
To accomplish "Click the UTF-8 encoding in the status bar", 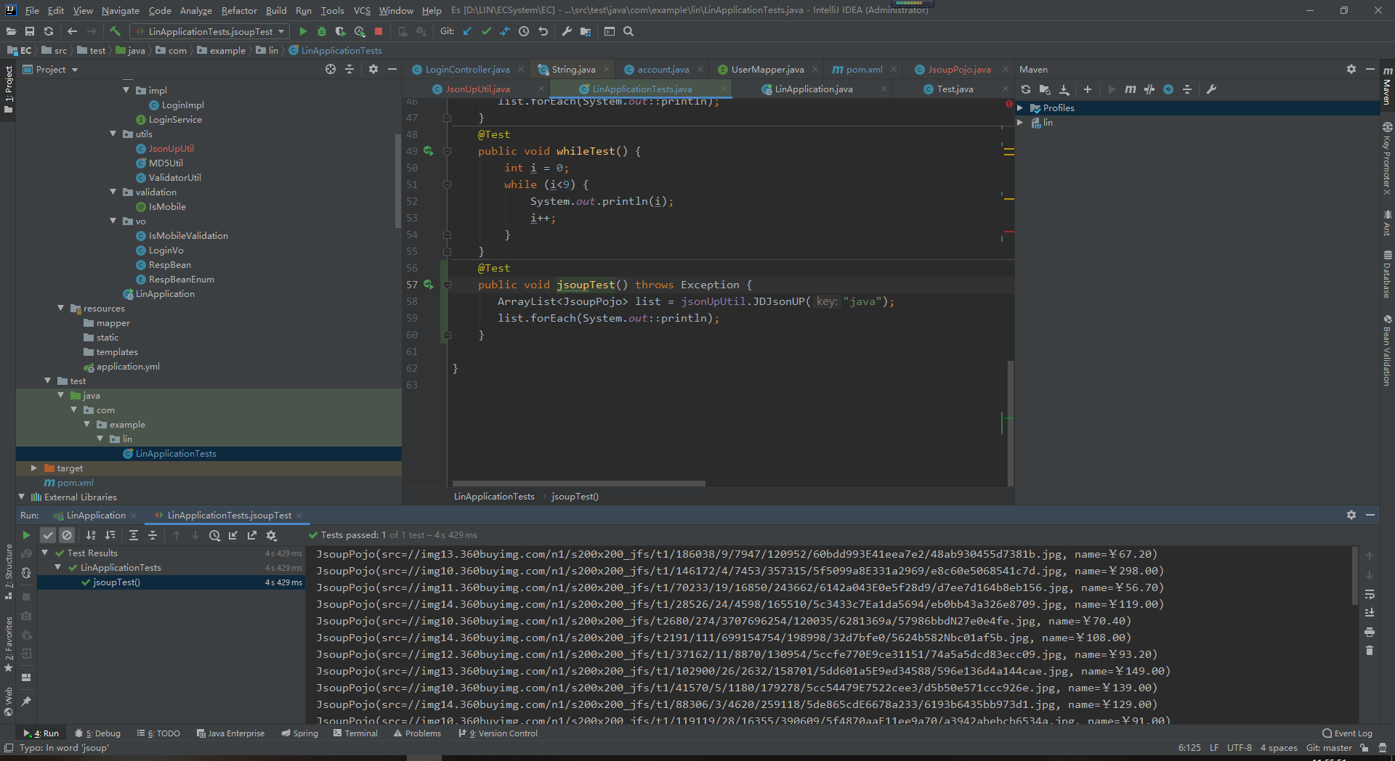I will click(1240, 748).
